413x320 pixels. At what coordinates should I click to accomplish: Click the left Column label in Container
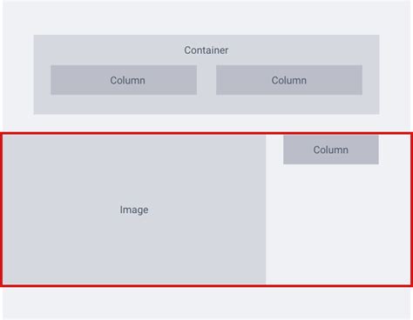click(x=127, y=80)
